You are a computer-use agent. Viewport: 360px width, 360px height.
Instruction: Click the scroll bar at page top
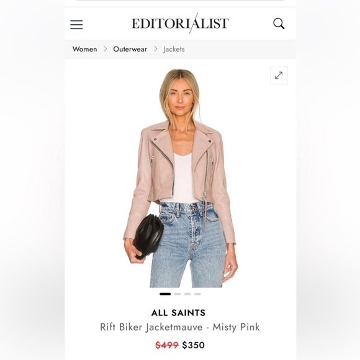tap(180, 1)
